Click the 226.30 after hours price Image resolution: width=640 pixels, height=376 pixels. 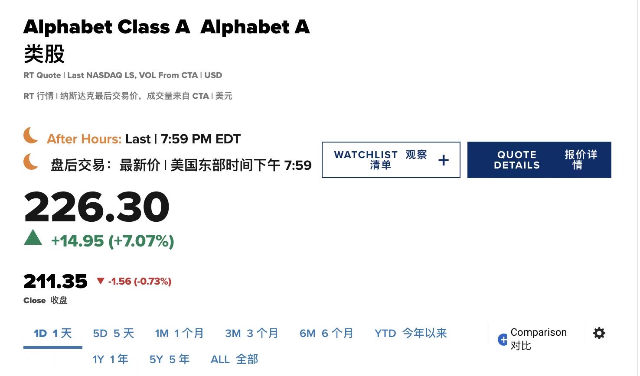tap(97, 207)
